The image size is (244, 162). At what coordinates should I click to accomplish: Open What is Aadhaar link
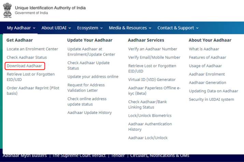pyautogui.click(x=204, y=49)
